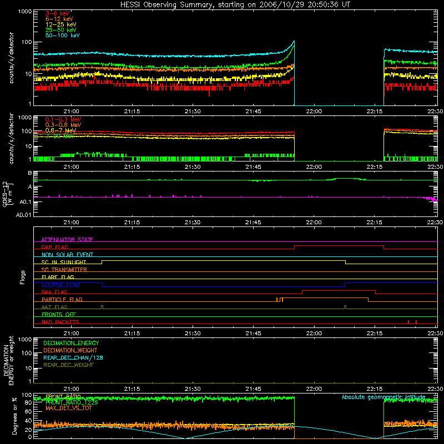Select the 3-6 keV legend label

[58, 13]
